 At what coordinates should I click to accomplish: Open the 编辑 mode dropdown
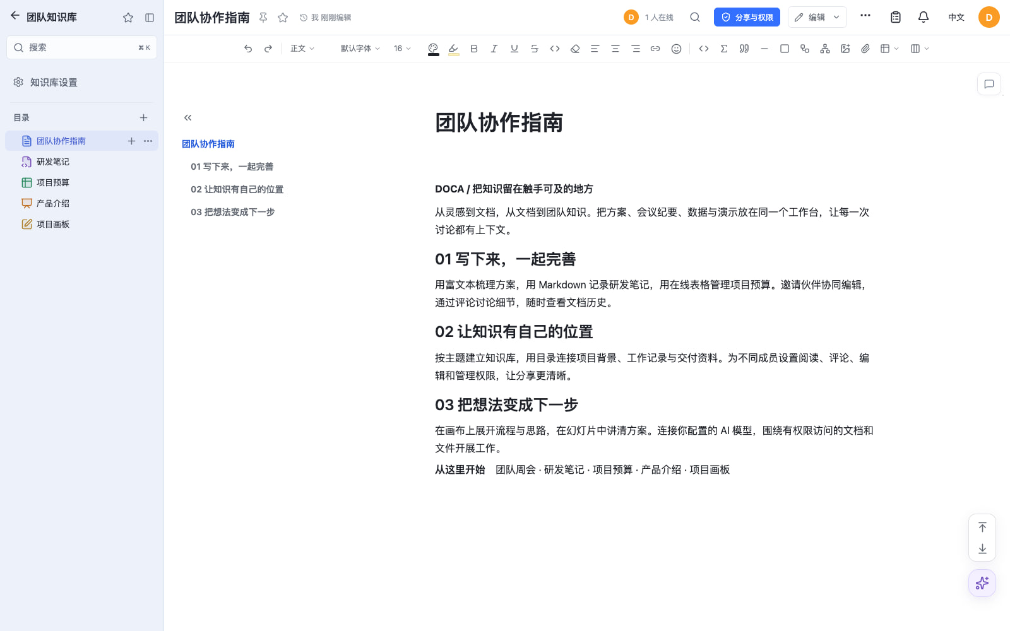[x=817, y=17]
